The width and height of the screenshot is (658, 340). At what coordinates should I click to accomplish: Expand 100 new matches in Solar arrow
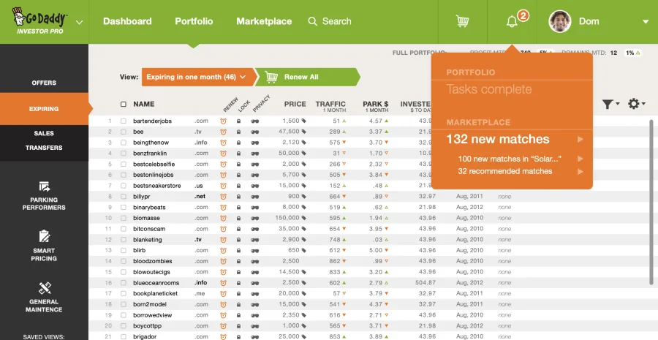click(581, 159)
